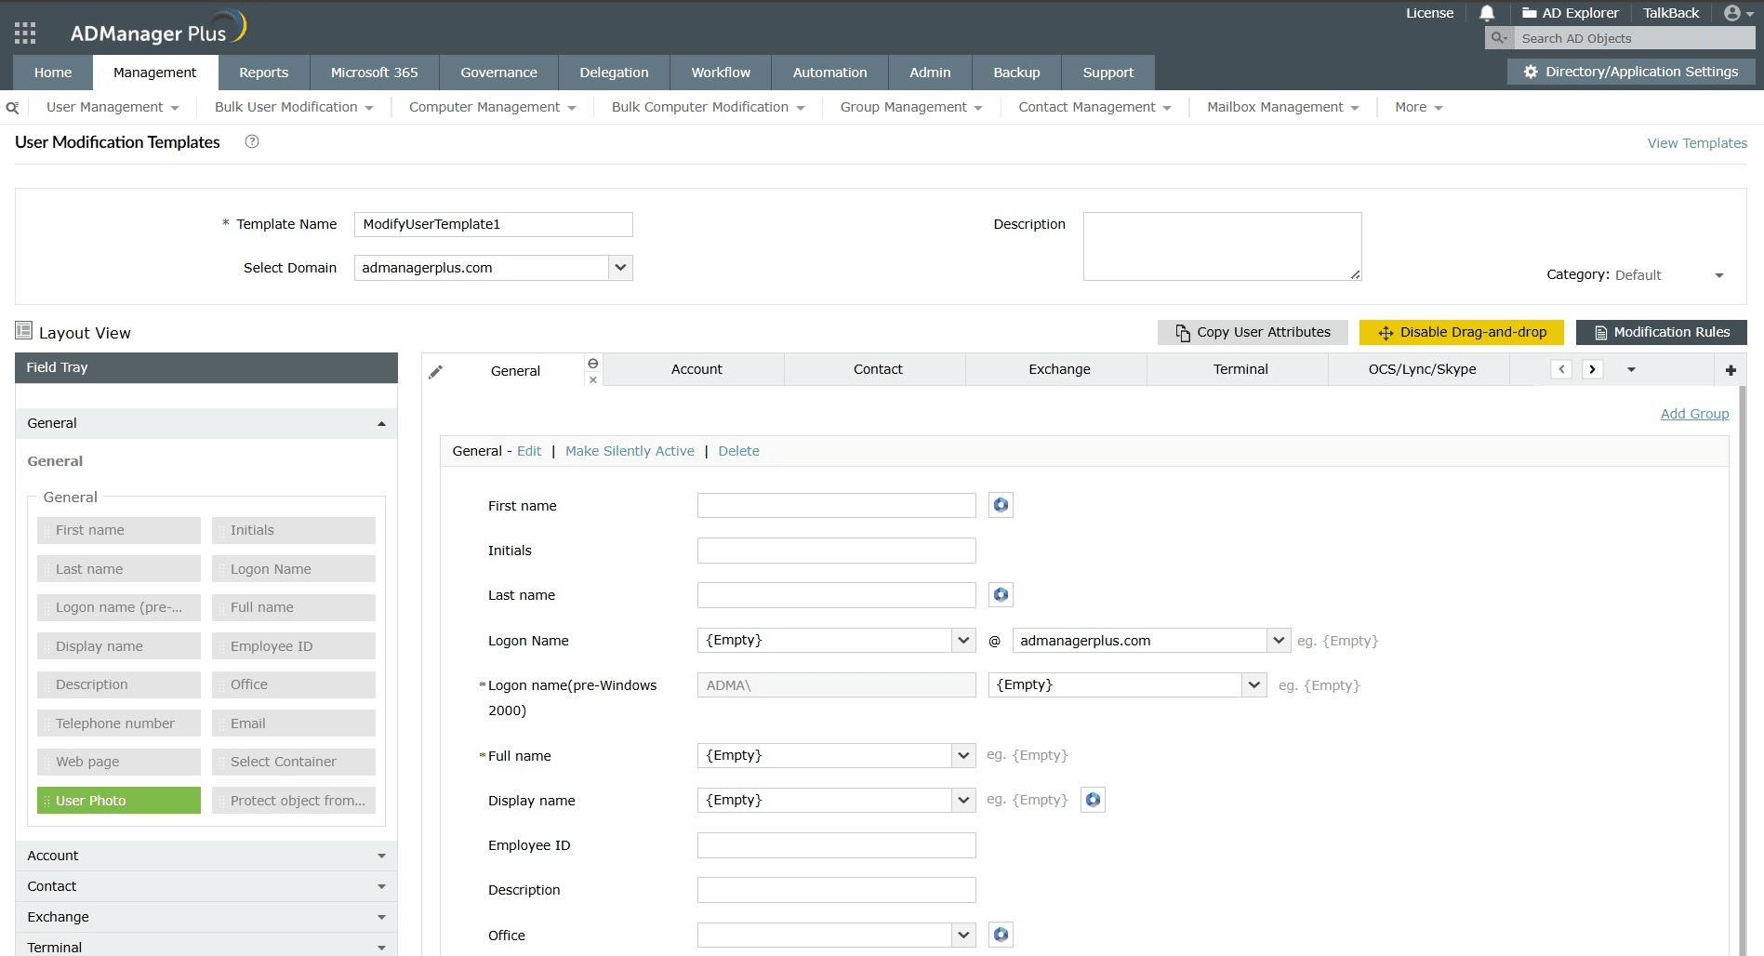Rename the General tab using the pencil icon
Image resolution: width=1764 pixels, height=956 pixels.
point(434,371)
